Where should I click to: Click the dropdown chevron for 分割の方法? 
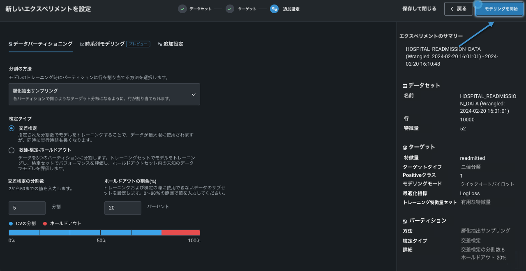[194, 95]
